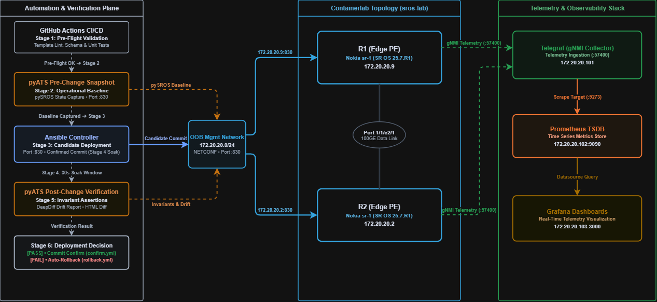
Task: Click the 'NETCONF • Port :830' text
Action: pyautogui.click(x=218, y=152)
